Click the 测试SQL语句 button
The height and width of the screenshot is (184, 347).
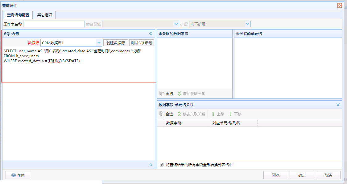[141, 43]
